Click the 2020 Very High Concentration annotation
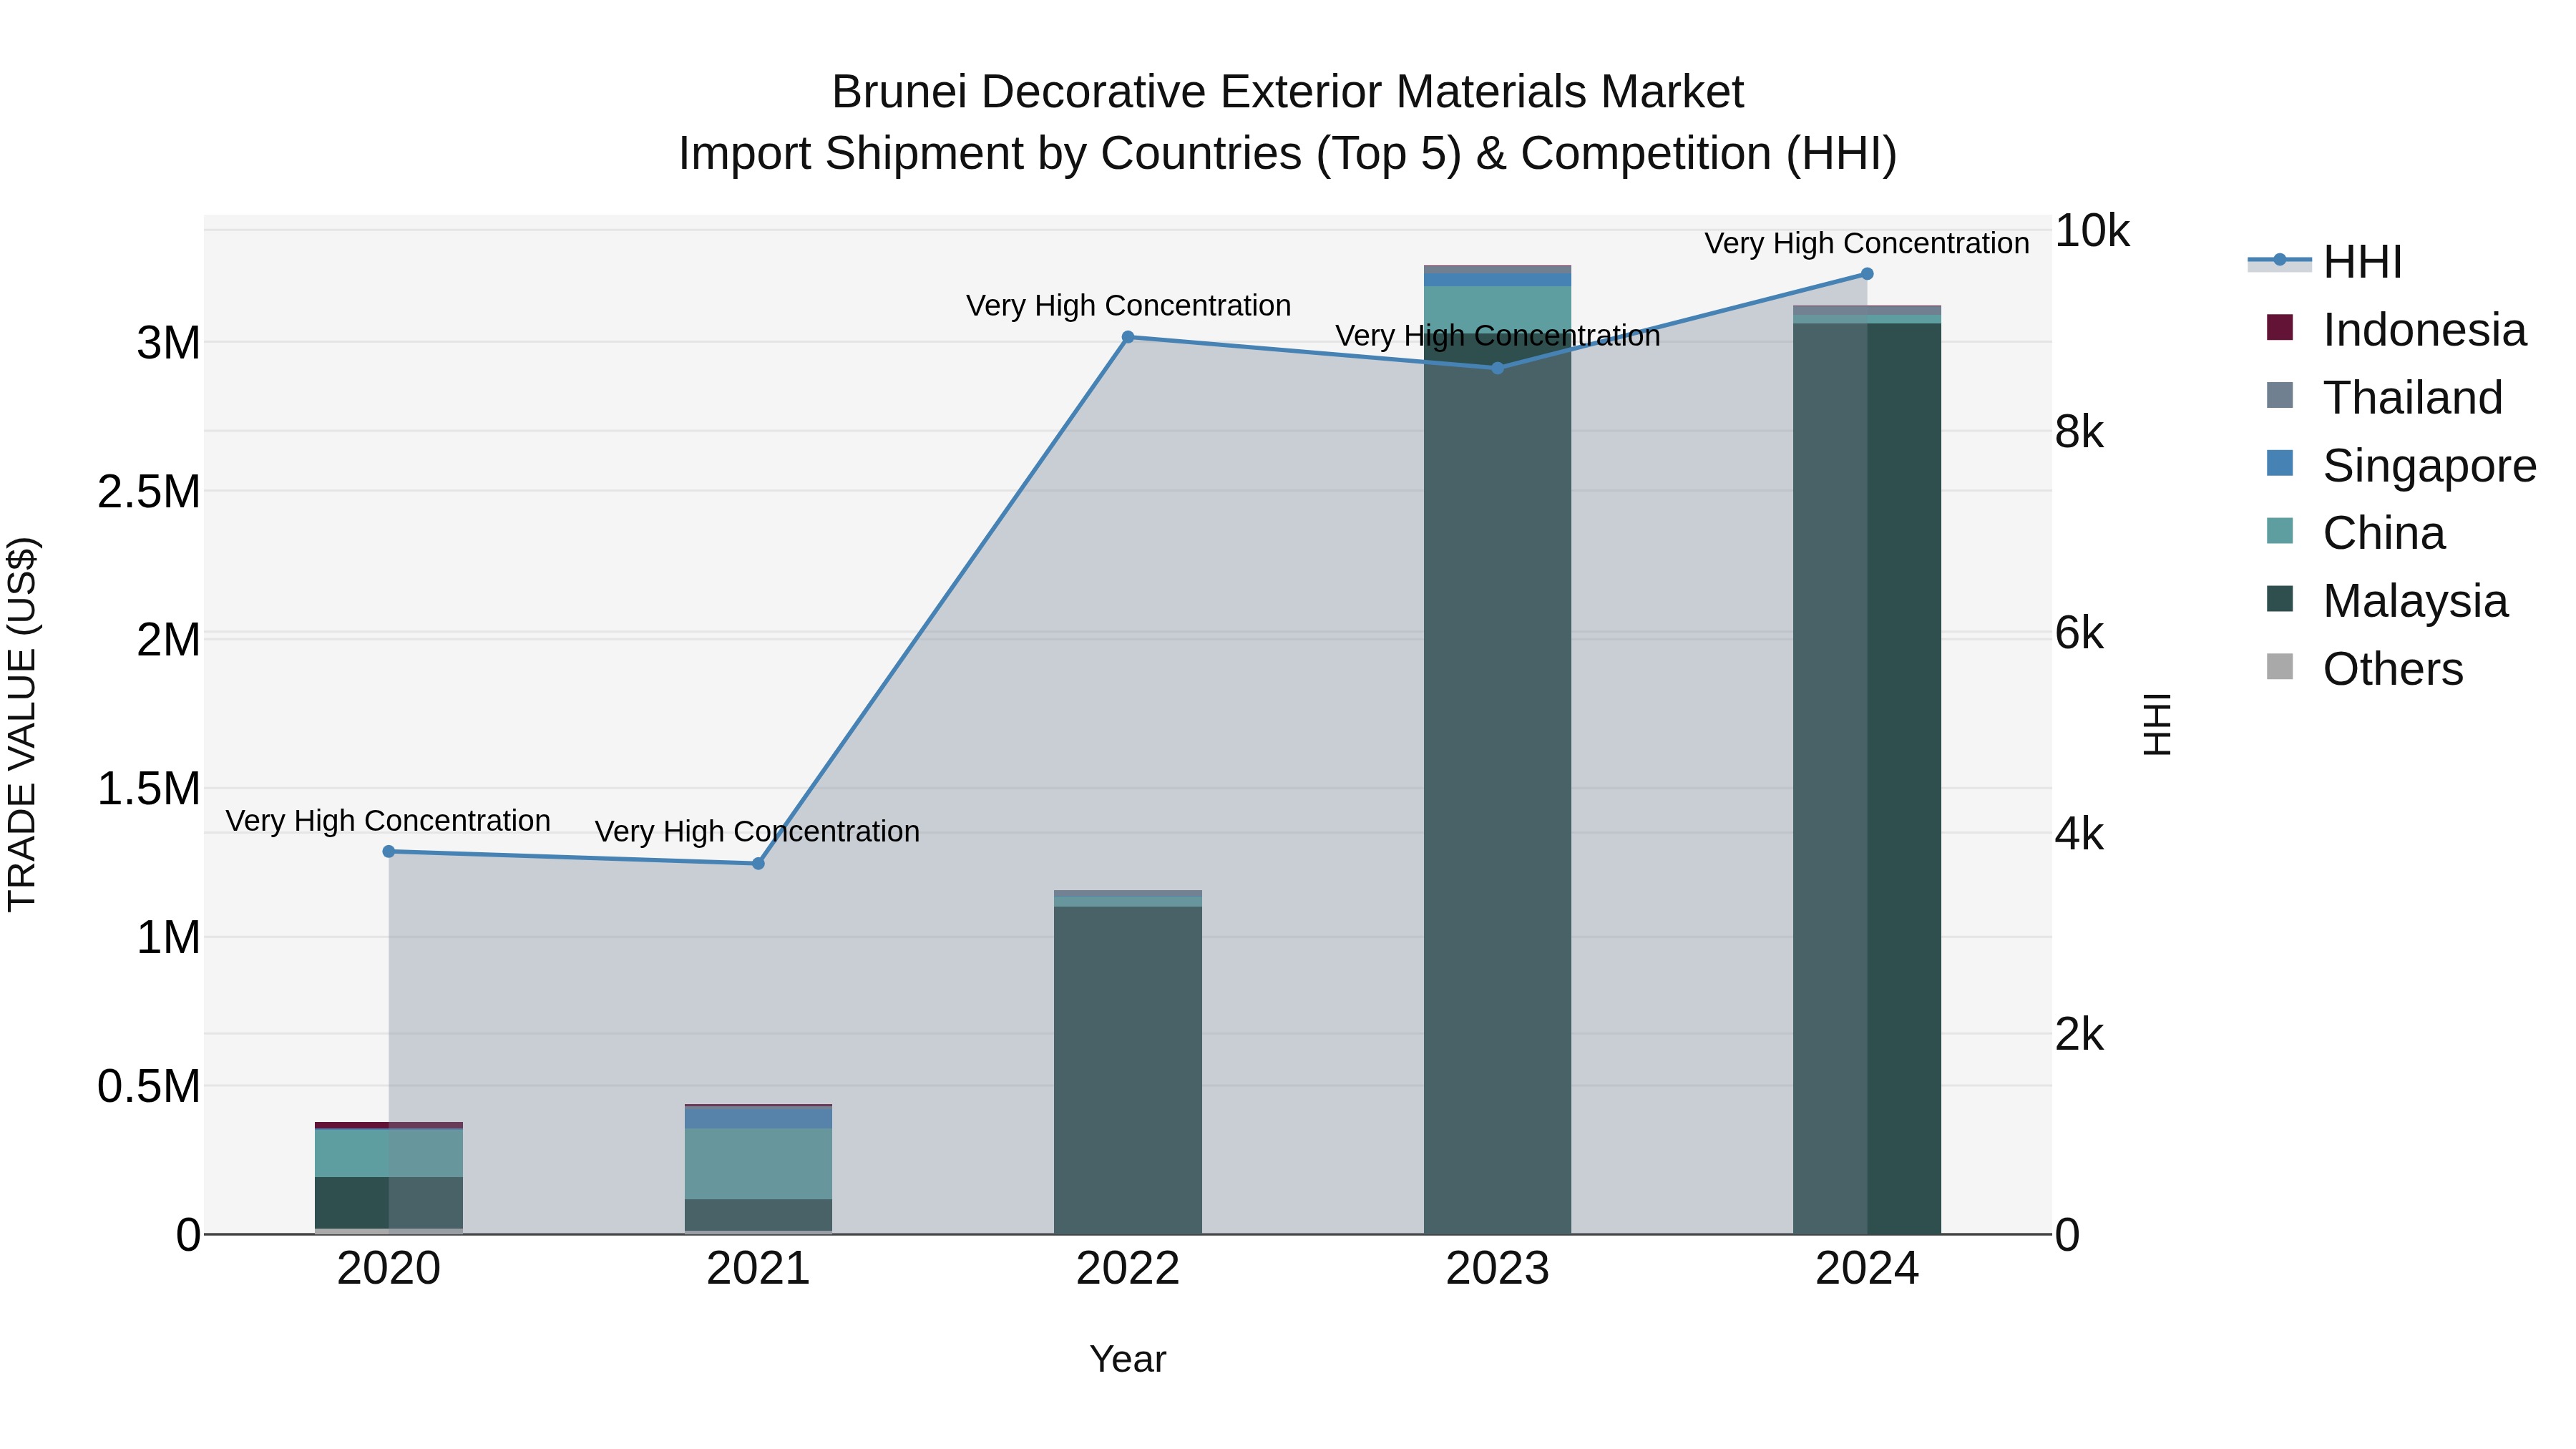The width and height of the screenshot is (2576, 1449). coord(388,820)
